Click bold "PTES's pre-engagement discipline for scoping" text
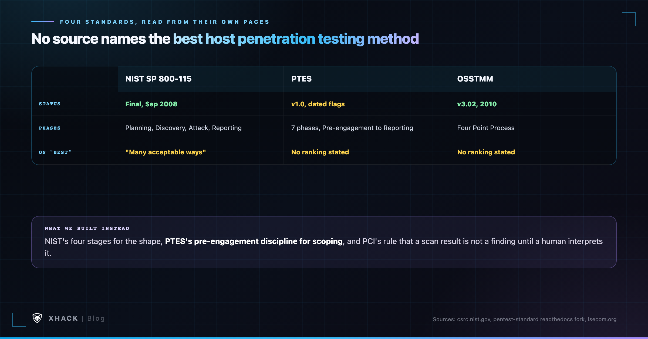The width and height of the screenshot is (648, 339). pyautogui.click(x=254, y=241)
